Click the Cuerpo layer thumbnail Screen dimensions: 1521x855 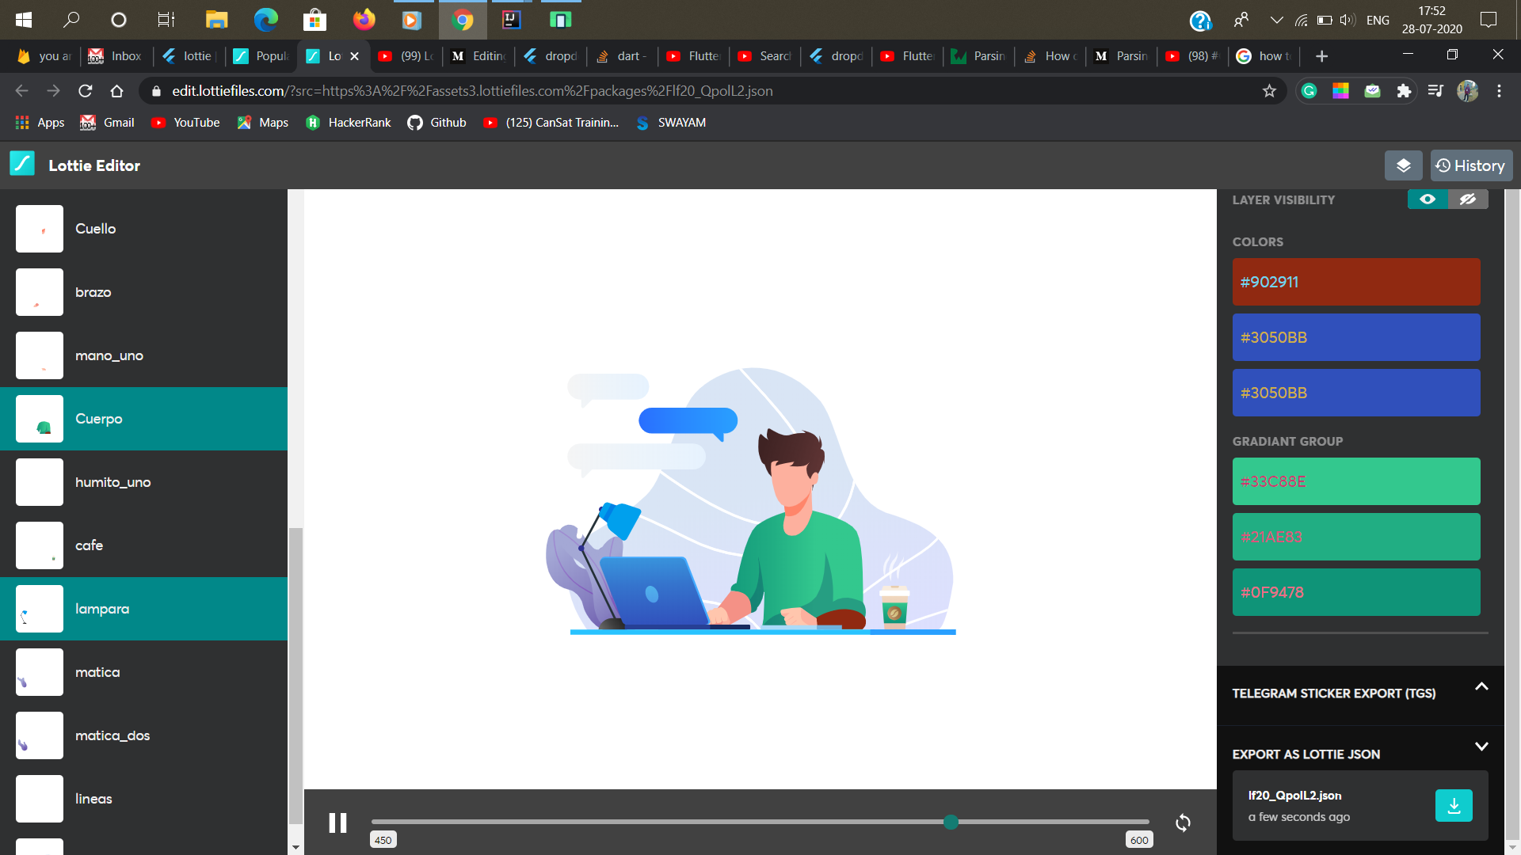point(39,418)
